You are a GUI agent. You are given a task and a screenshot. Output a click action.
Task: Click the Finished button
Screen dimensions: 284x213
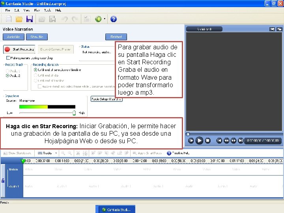click(x=116, y=37)
